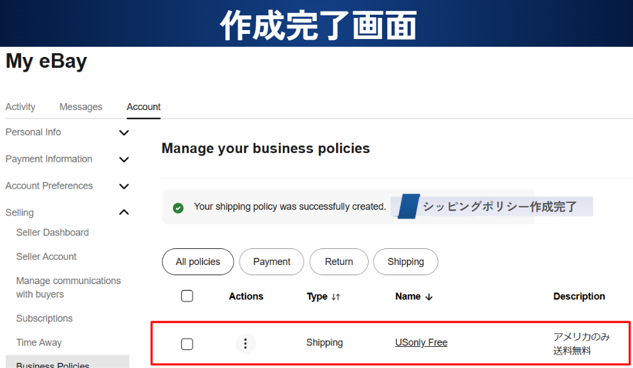The width and height of the screenshot is (633, 368).
Task: Click the Type column sort arrows
Action: (336, 297)
